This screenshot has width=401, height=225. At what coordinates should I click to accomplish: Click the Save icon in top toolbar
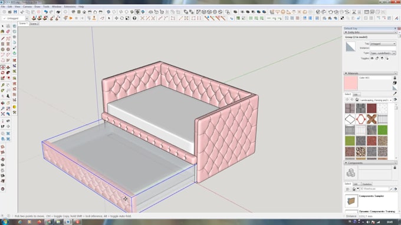[15, 12]
